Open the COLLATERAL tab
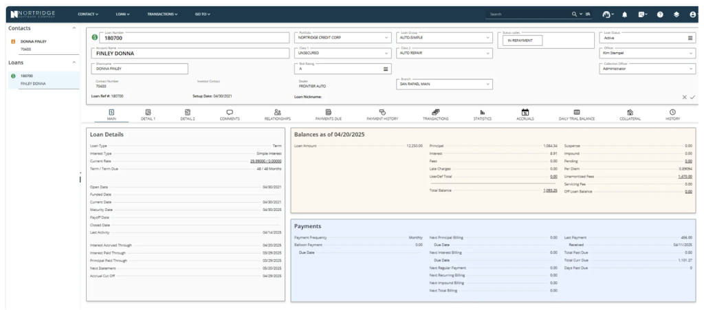 pos(630,115)
